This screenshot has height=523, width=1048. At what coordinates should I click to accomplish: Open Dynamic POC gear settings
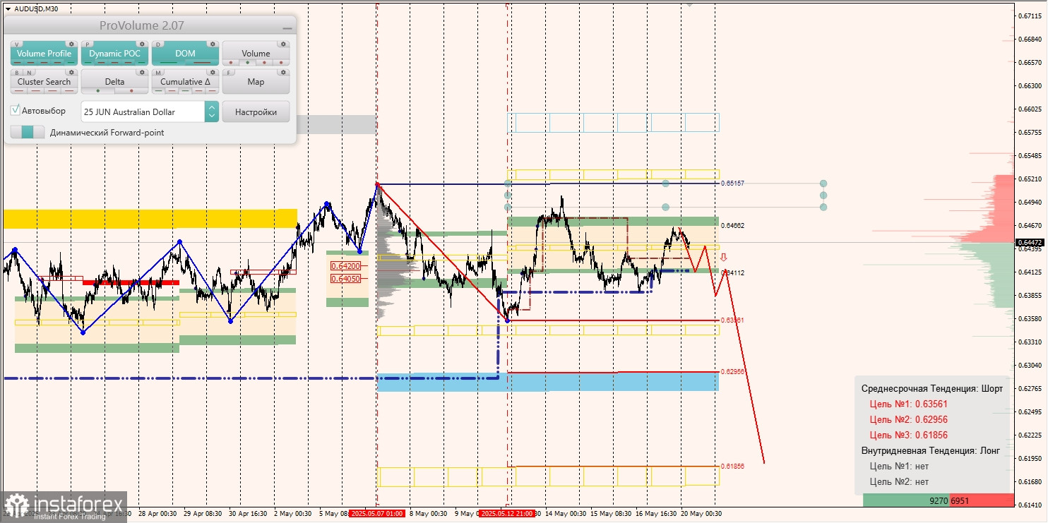[x=142, y=44]
